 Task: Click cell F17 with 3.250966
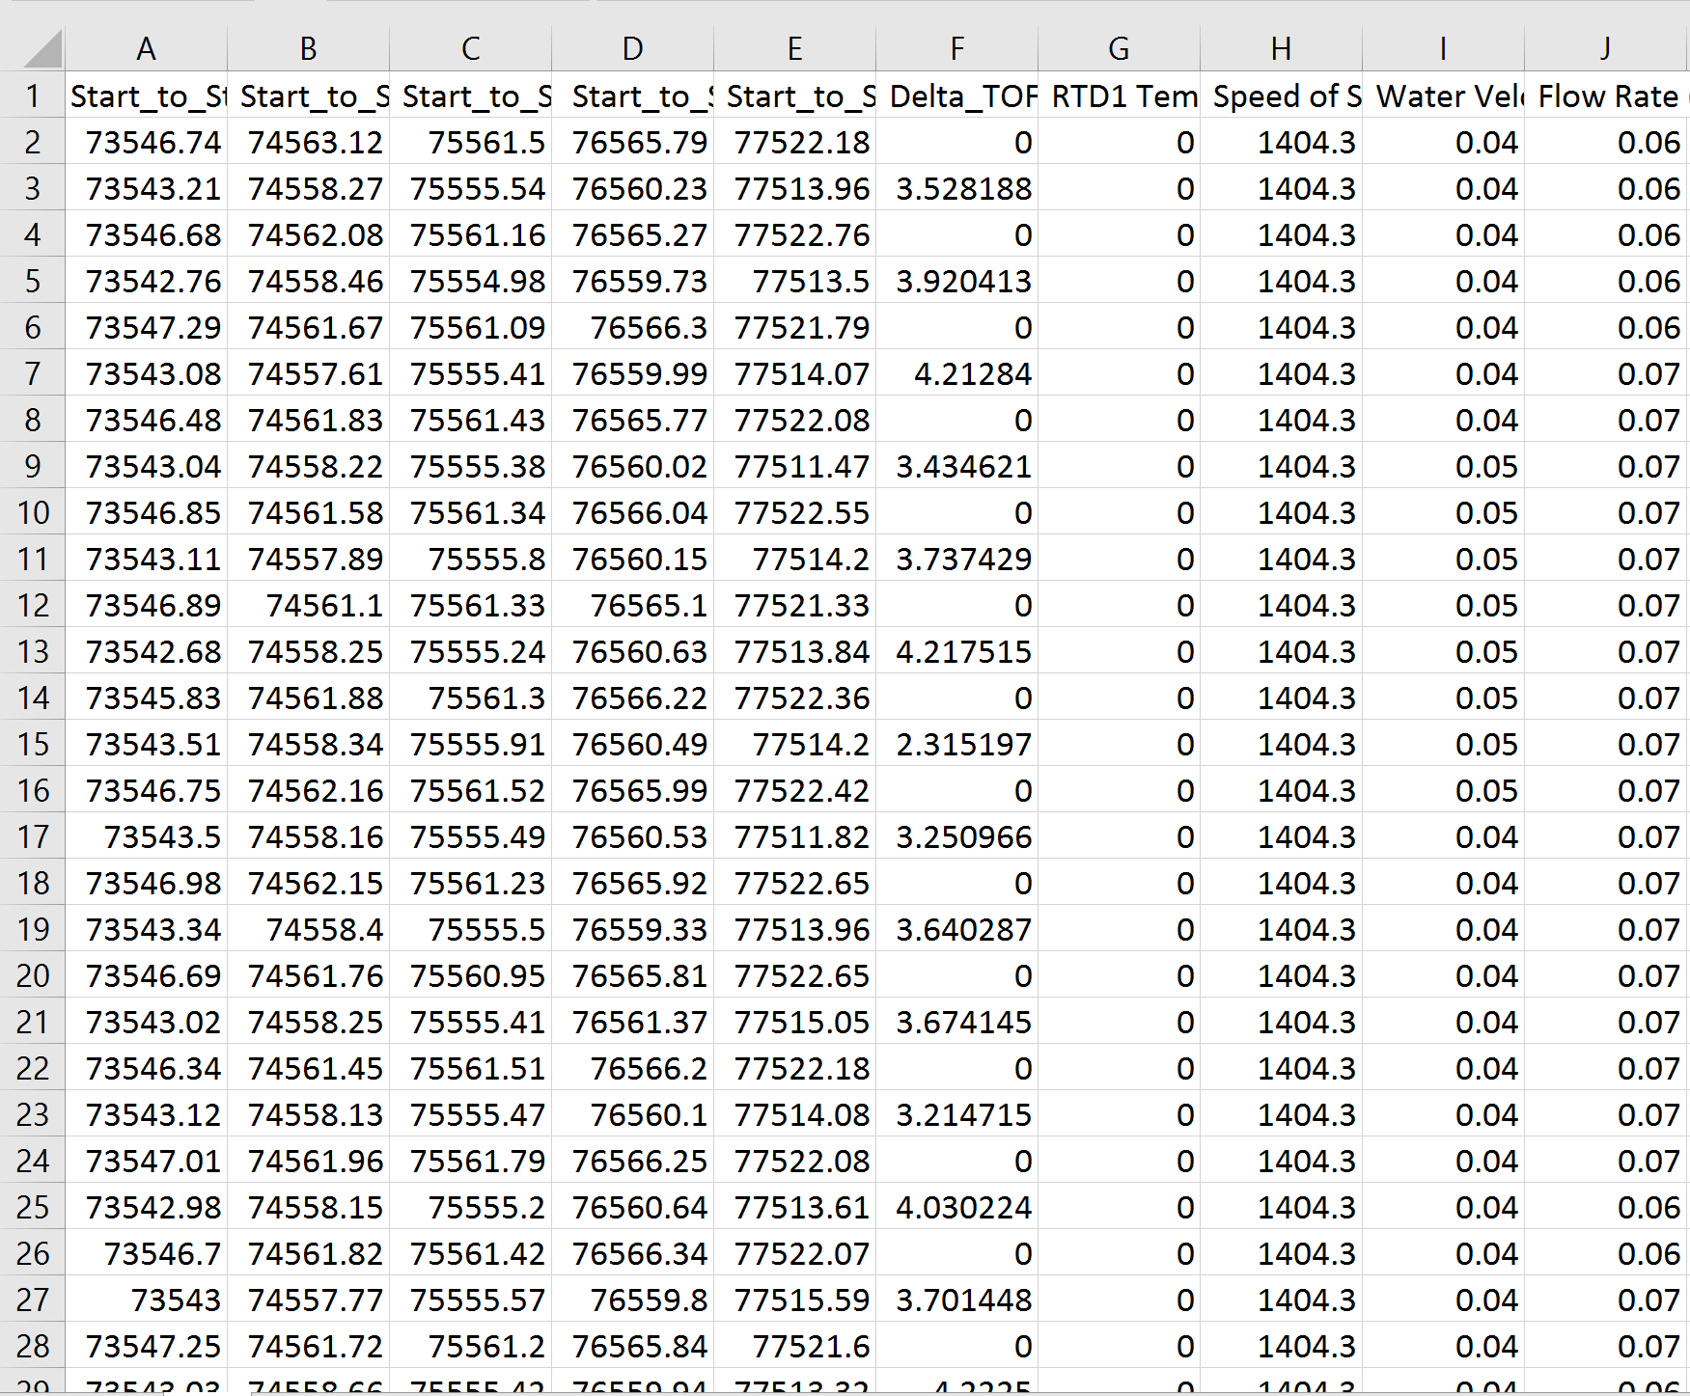click(x=956, y=836)
